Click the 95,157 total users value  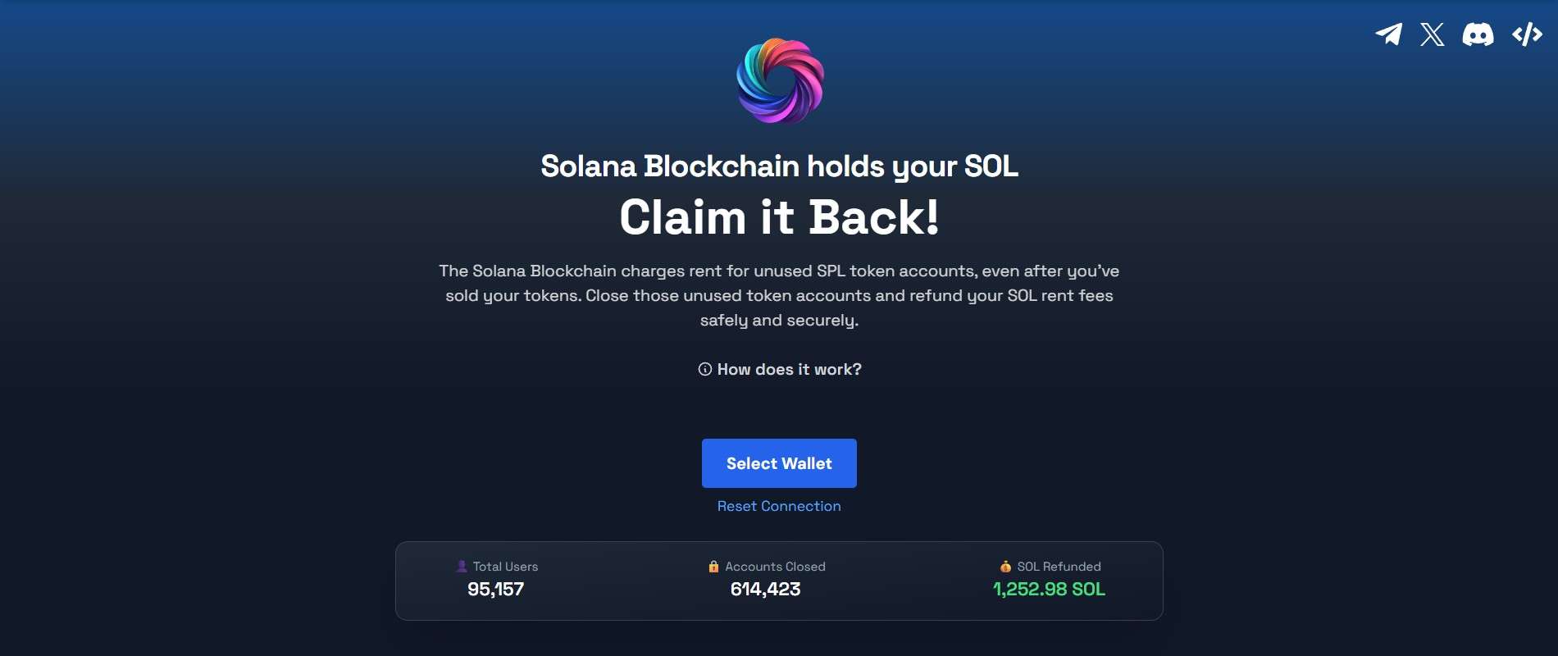coord(495,589)
